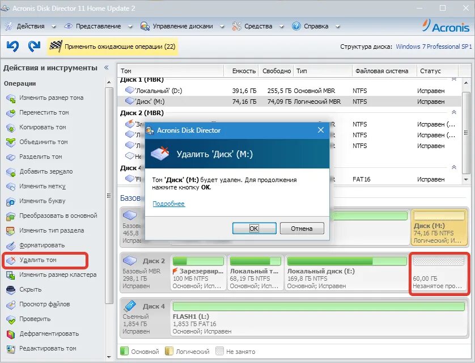This screenshot has width=475, height=363.
Task: Open Просмотр файлов icon
Action: pos(11,305)
